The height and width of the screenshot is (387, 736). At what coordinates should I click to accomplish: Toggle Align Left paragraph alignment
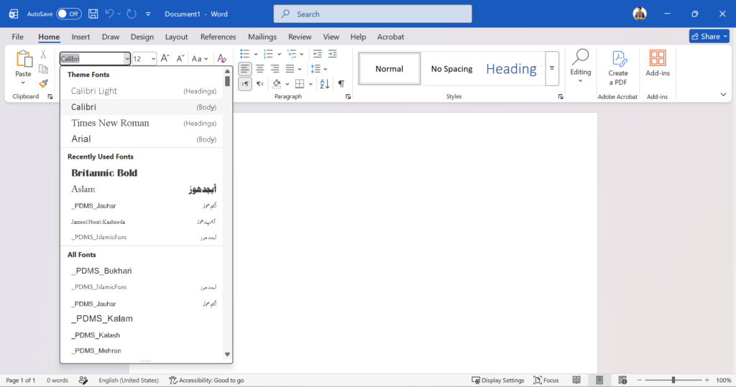click(245, 69)
